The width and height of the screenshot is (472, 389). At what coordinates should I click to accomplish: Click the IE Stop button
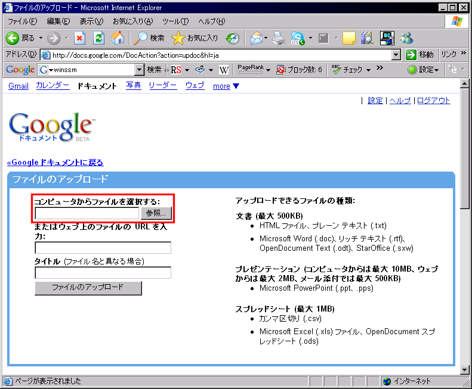(80, 38)
